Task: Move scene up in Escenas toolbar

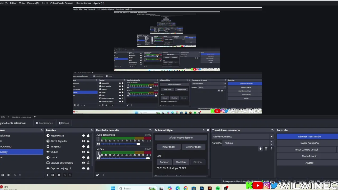Action: coord(15,175)
